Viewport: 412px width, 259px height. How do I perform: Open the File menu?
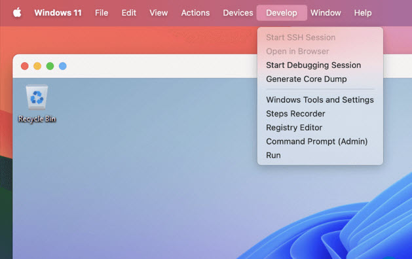click(x=102, y=12)
